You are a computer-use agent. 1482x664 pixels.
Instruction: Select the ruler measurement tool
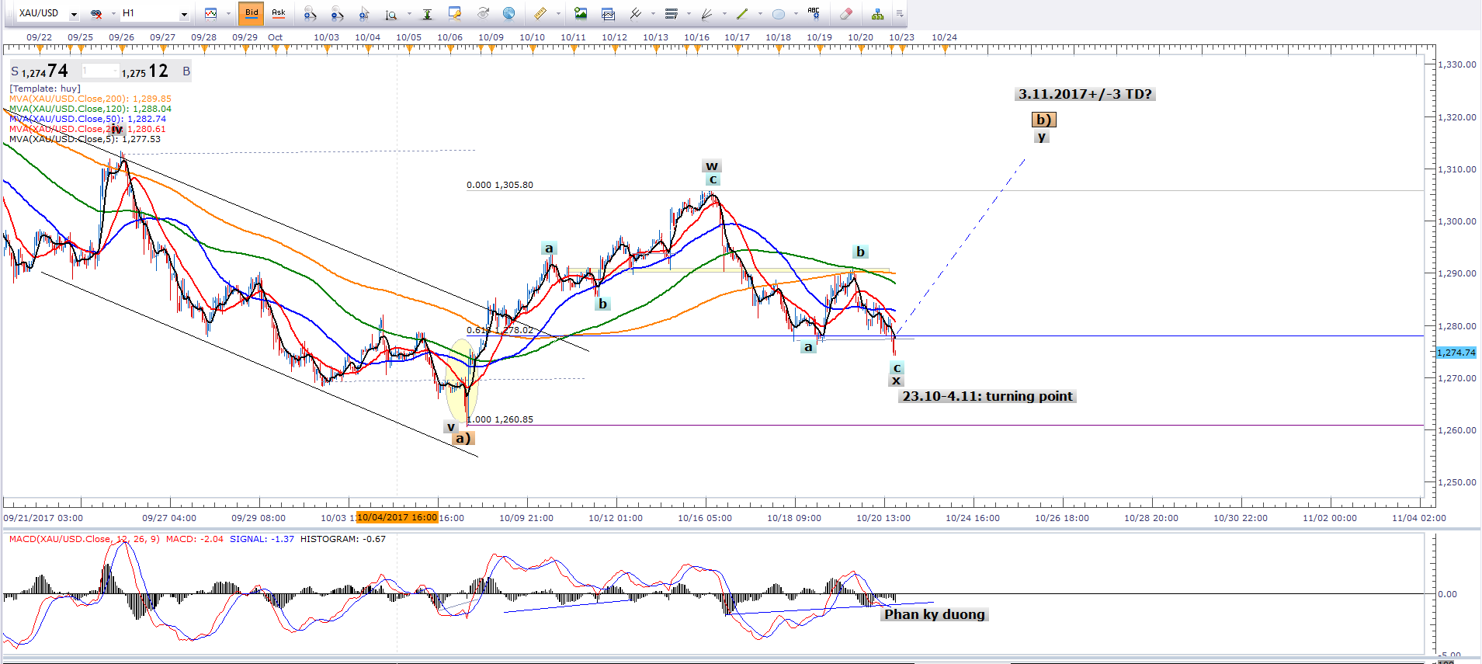(540, 13)
